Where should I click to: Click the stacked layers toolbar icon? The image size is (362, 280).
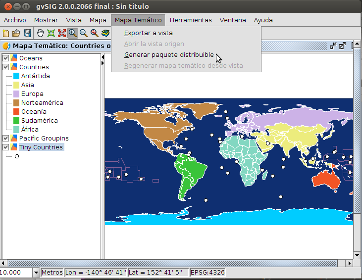(x=105, y=33)
